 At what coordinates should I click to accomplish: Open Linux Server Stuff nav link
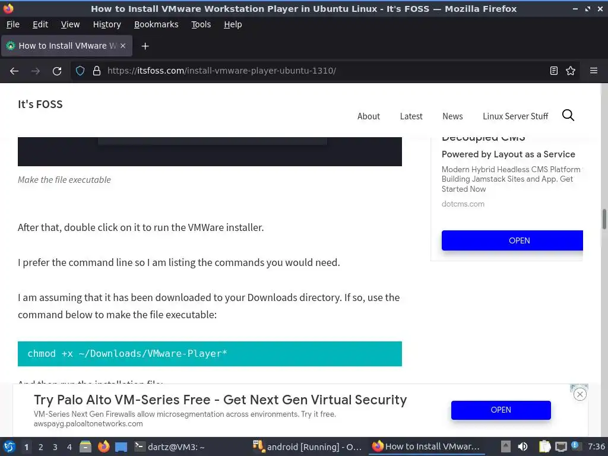515,116
